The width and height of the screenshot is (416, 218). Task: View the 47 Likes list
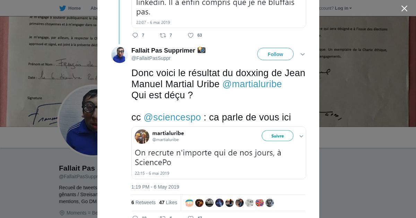click(x=168, y=202)
